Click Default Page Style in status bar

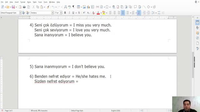77,111
